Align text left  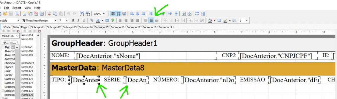point(120,21)
